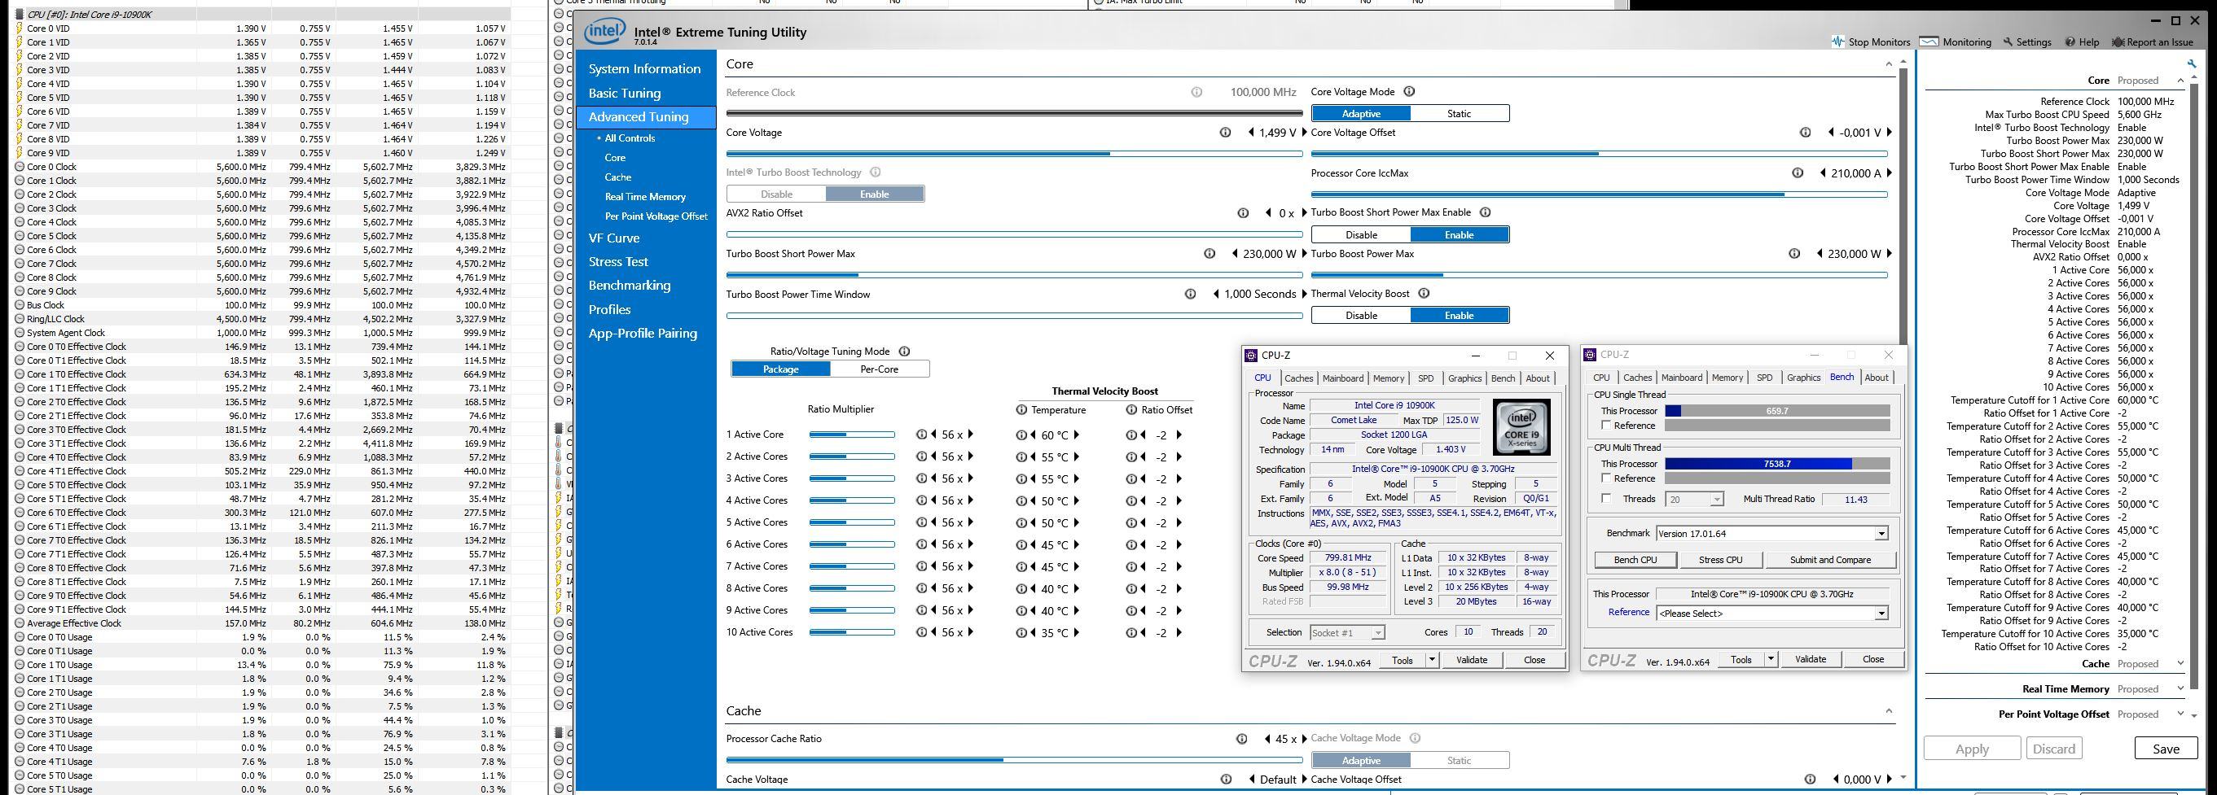This screenshot has width=2217, height=795.
Task: Select Adaptive Core Voltage Mode
Action: [1361, 113]
